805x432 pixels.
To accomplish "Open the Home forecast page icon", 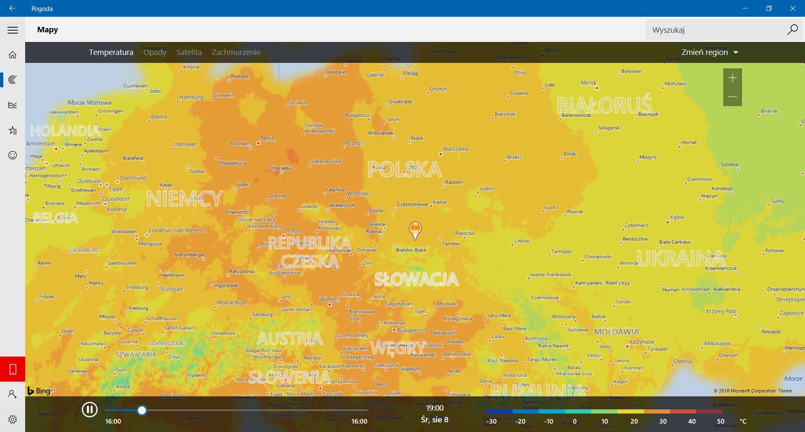I will point(13,55).
